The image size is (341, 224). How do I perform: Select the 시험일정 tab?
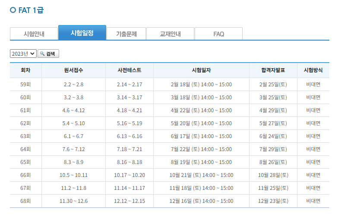coord(82,33)
